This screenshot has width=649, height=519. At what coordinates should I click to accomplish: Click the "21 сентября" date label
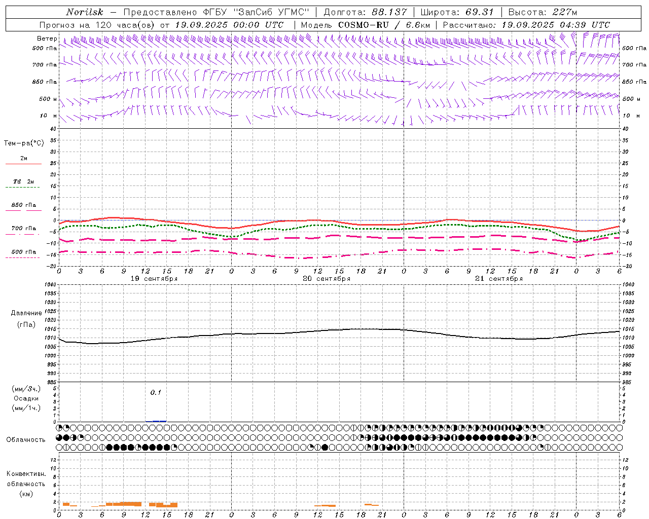(499, 279)
